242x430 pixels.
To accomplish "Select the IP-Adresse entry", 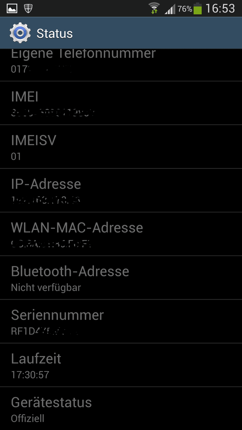I will pyautogui.click(x=121, y=190).
